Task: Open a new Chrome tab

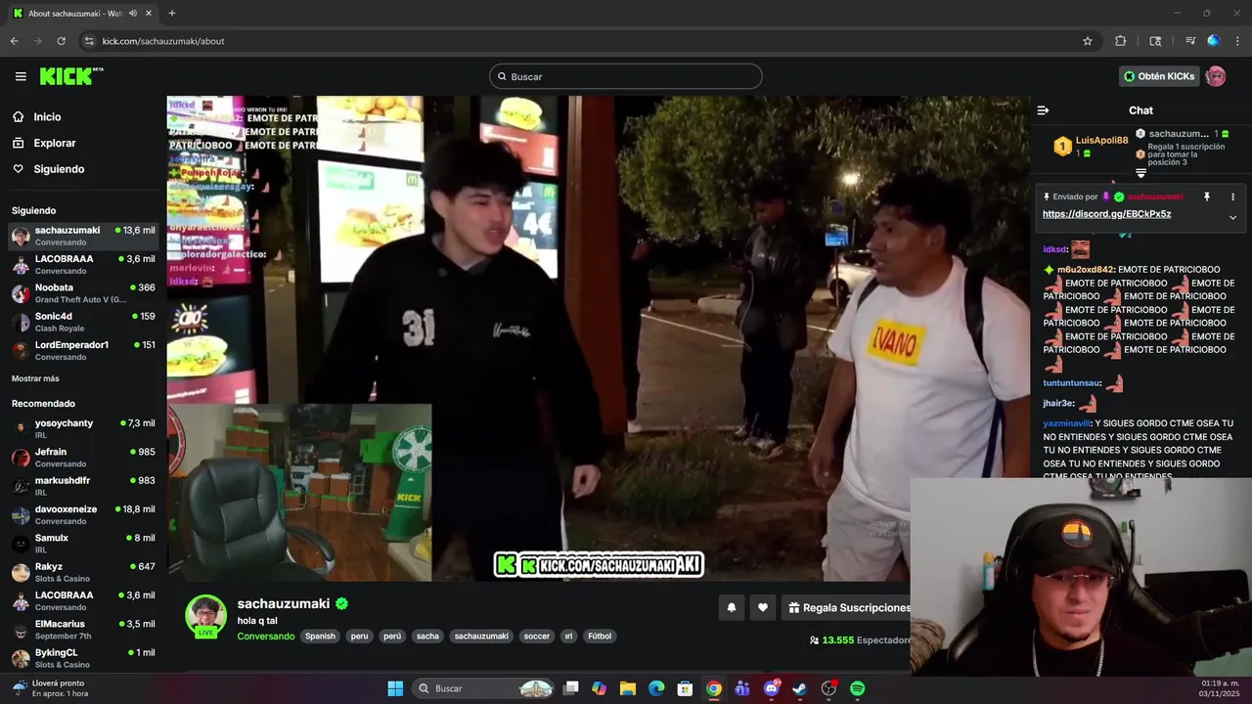Action: tap(172, 14)
